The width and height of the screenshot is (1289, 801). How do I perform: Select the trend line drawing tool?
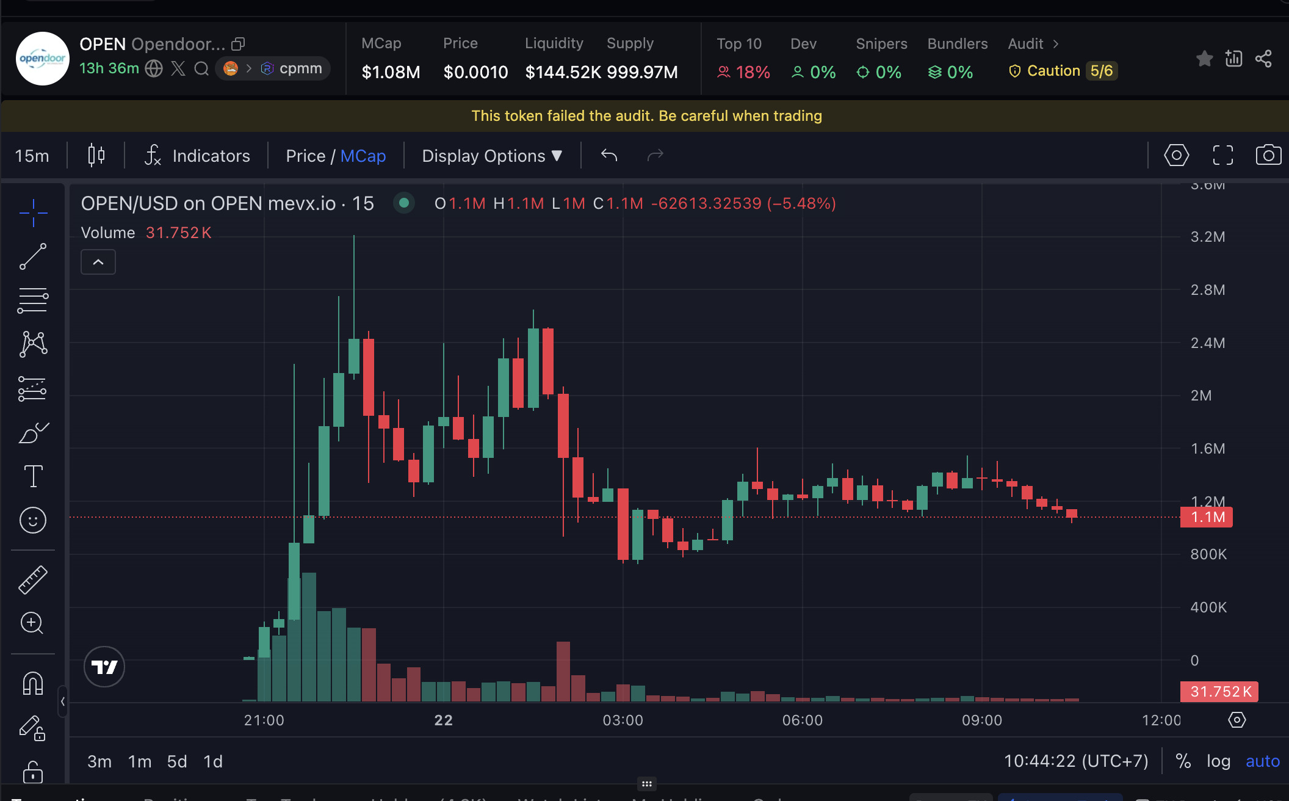pos(33,256)
